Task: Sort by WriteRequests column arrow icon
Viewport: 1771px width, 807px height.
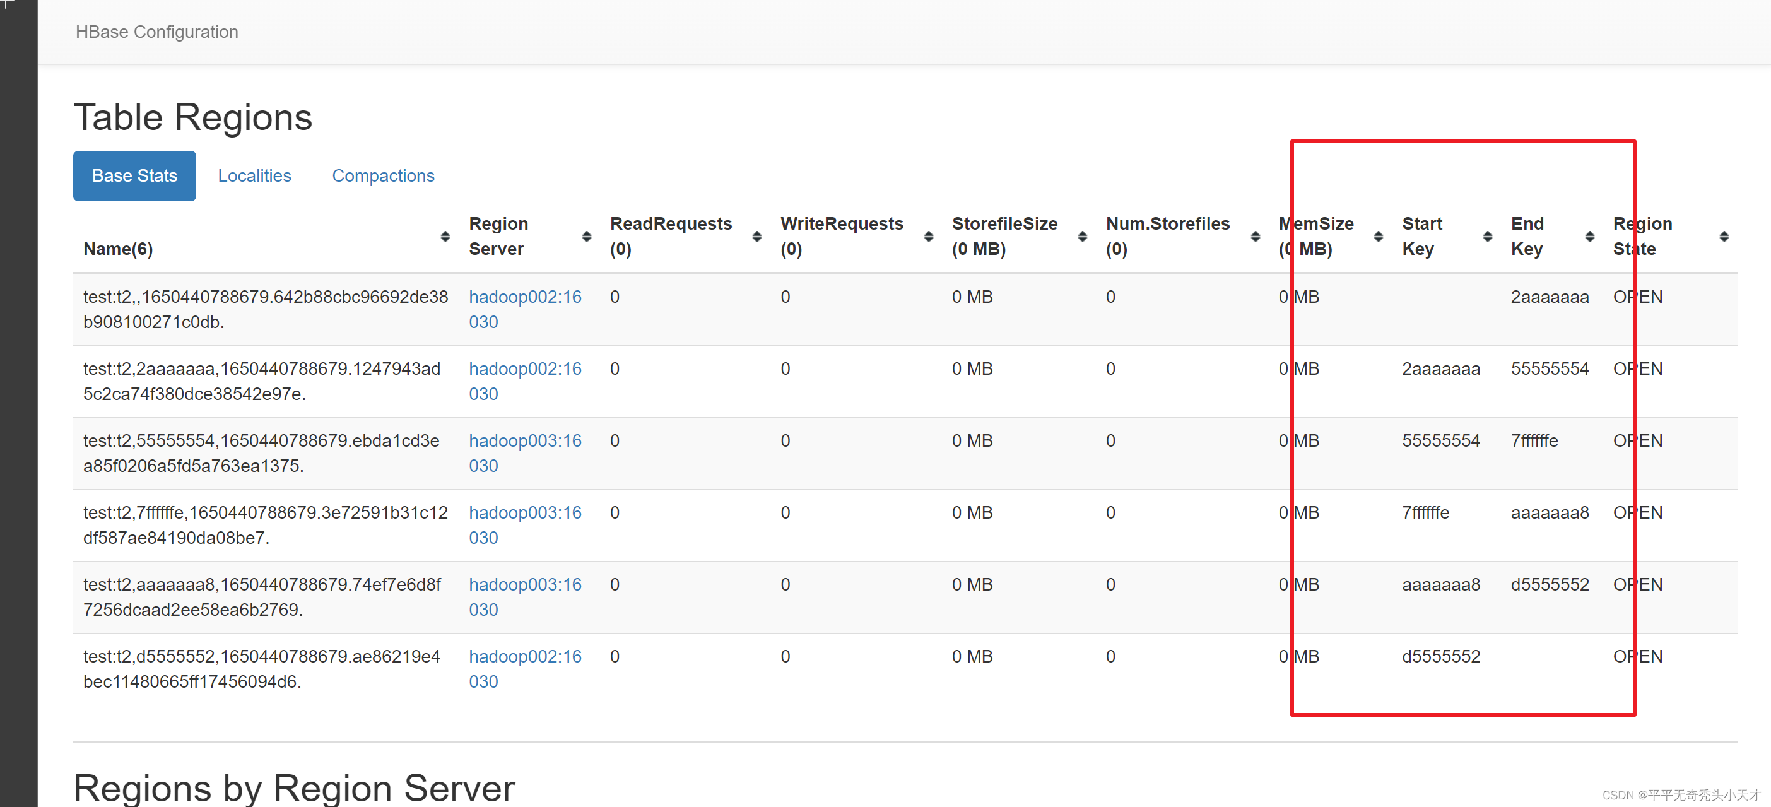Action: tap(928, 237)
